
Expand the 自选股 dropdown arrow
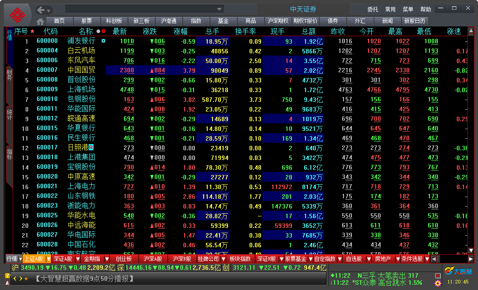(369, 259)
